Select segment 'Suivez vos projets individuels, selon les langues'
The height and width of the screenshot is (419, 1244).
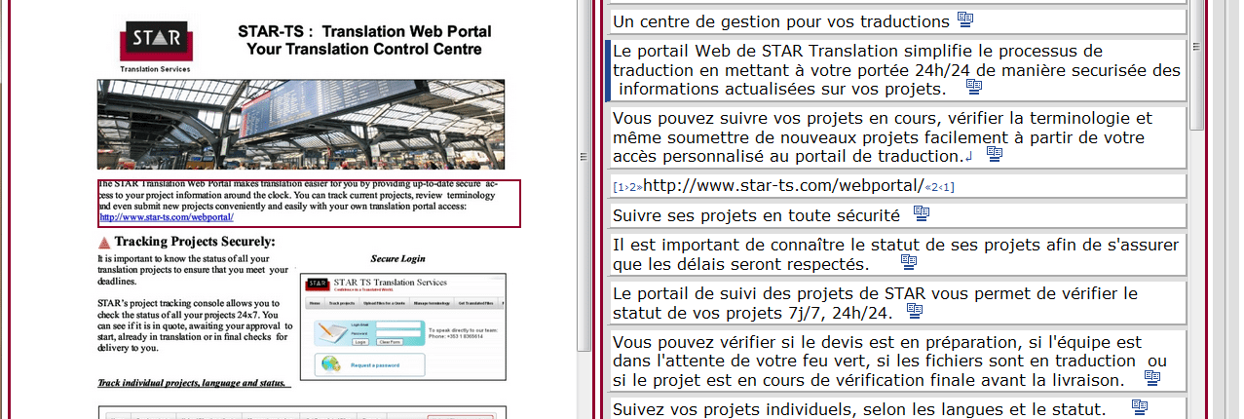[x=896, y=408]
